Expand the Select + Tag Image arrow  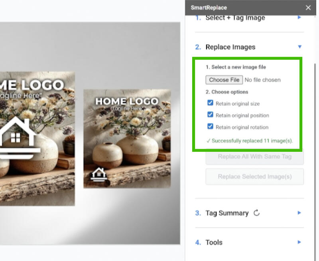[299, 18]
